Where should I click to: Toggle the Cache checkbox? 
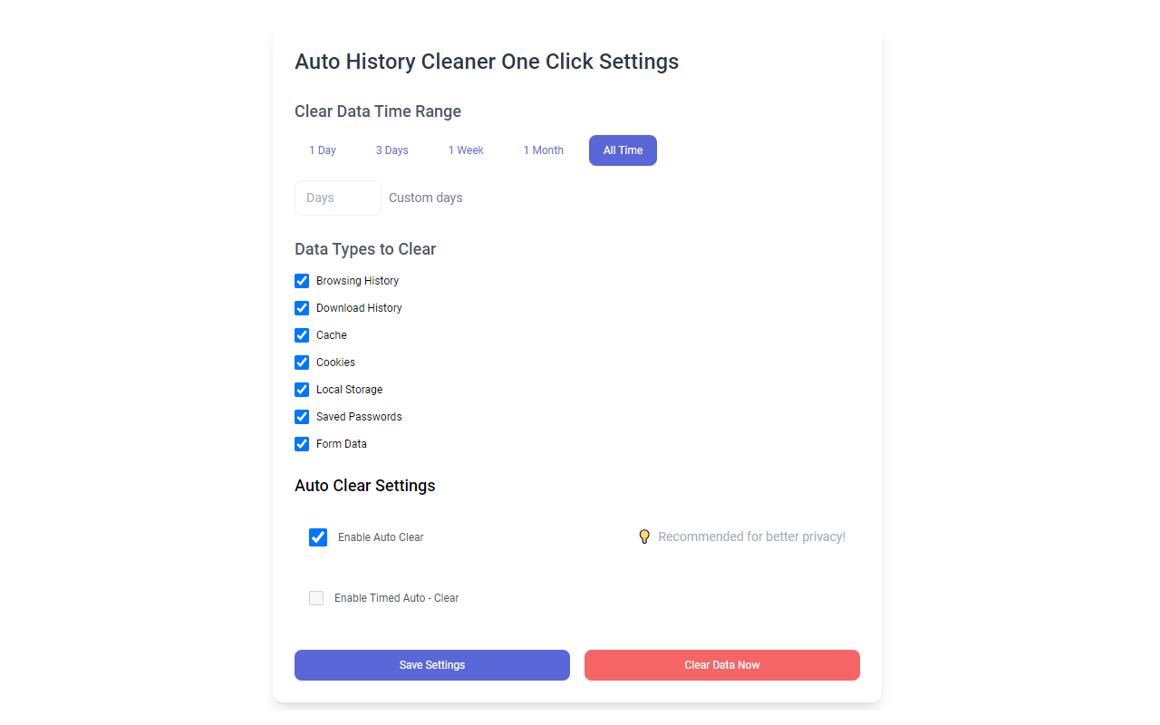click(302, 335)
